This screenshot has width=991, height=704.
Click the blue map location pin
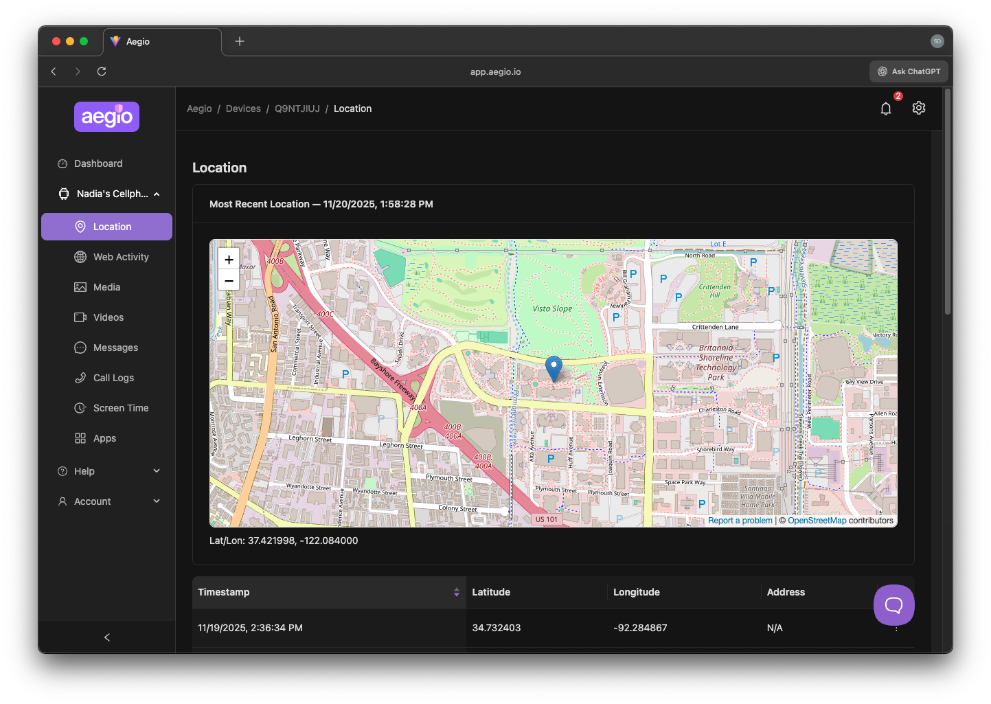click(x=554, y=367)
